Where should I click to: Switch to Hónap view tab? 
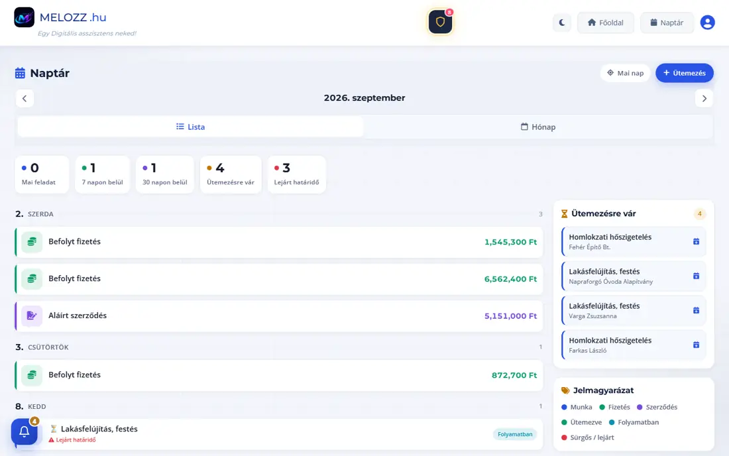coord(538,127)
